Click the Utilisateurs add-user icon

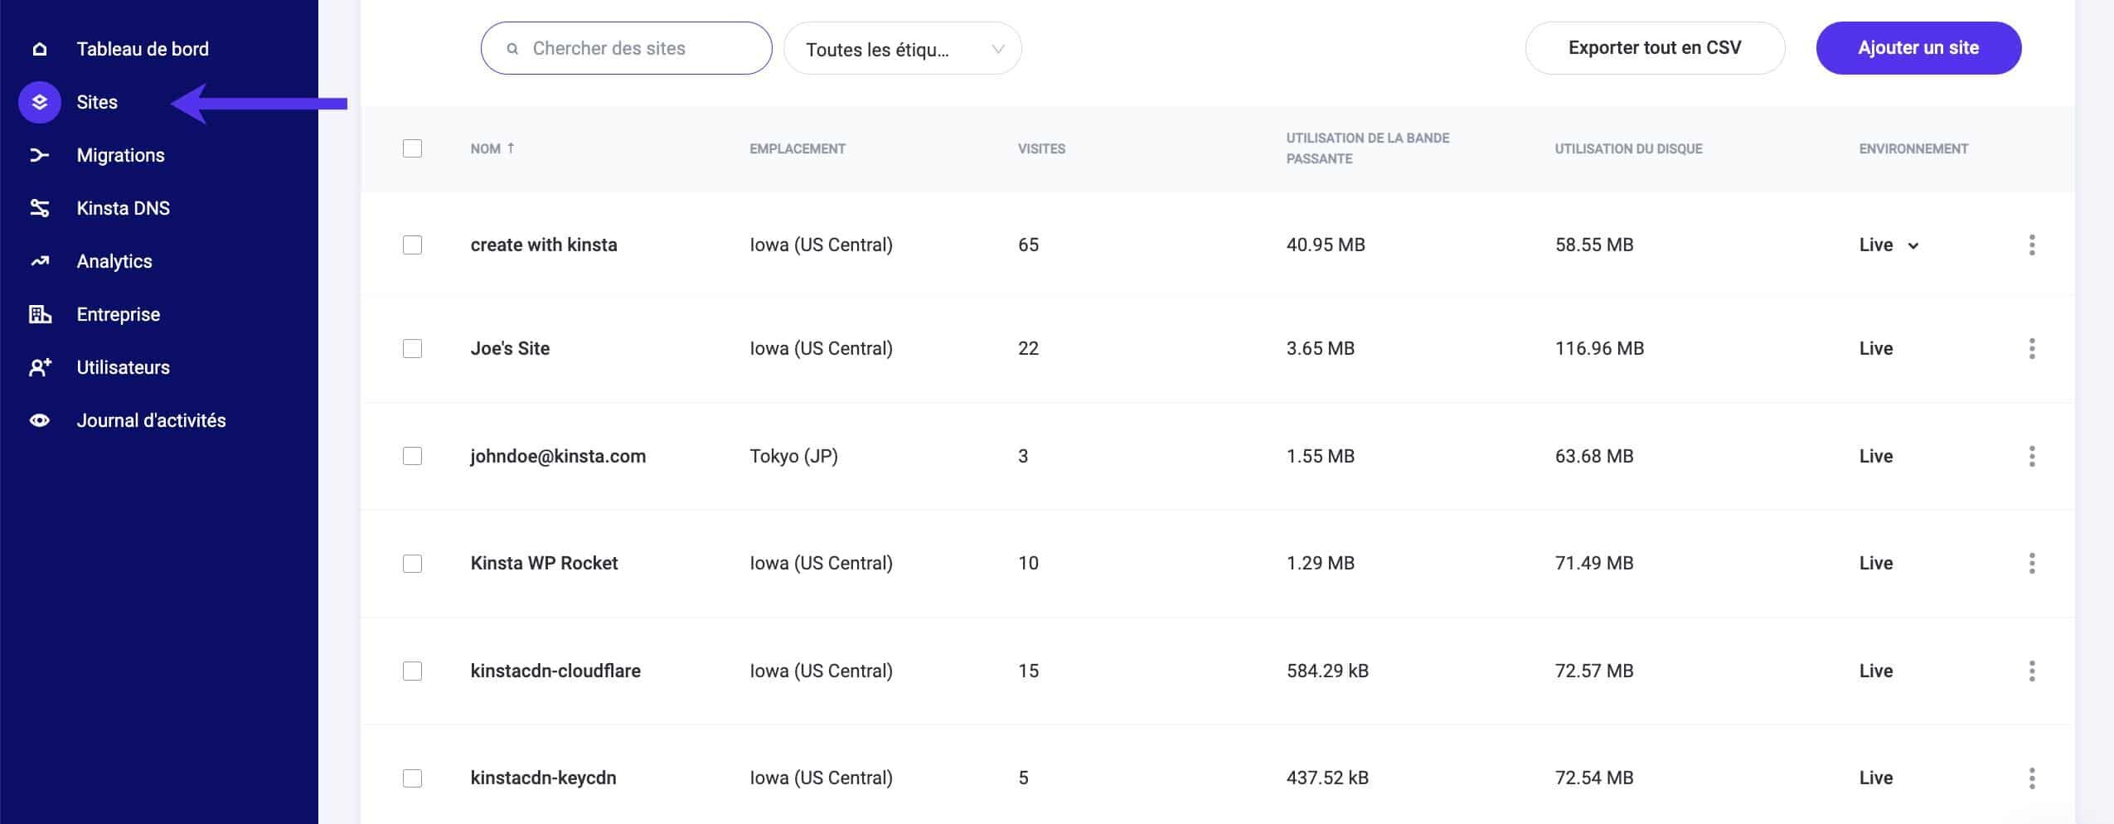(39, 367)
